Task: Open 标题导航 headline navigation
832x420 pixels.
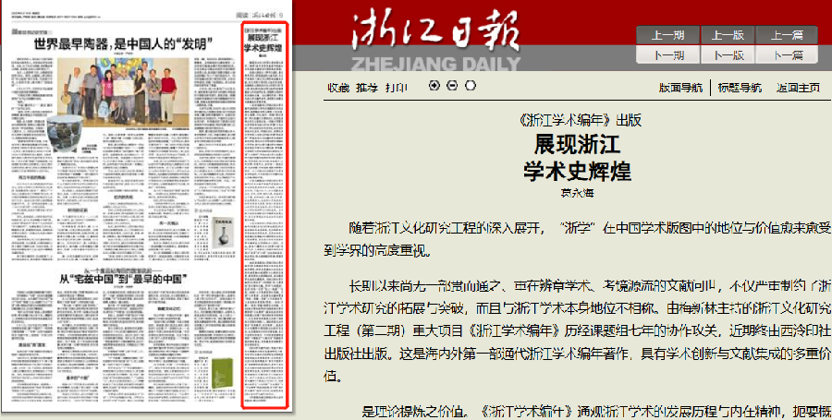Action: [739, 88]
